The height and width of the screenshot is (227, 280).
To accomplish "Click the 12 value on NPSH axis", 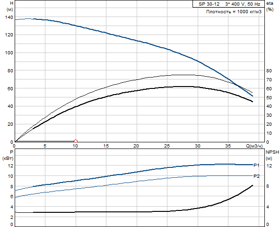I will (269, 166).
